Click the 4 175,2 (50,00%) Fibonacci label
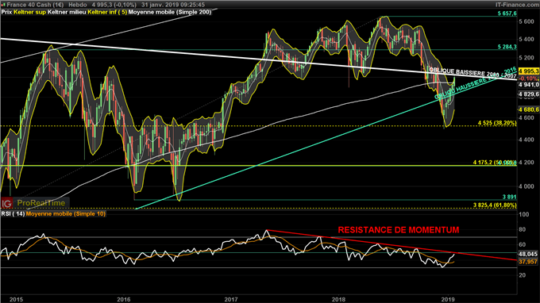The image size is (540, 303). (x=495, y=163)
